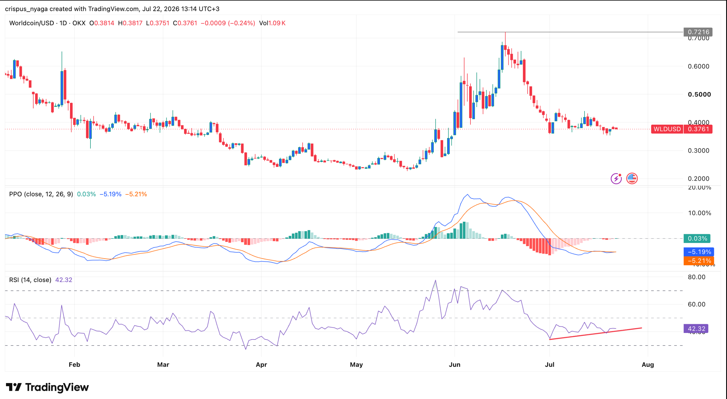727x399 pixels.
Task: Click the green 0.03% PPO histogram label
Action: tap(697, 238)
